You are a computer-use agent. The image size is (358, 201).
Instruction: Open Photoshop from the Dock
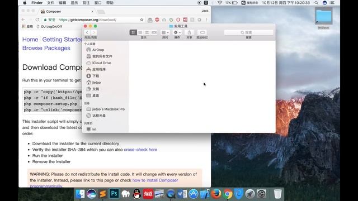(114, 194)
